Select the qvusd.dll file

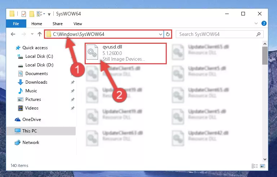(126, 53)
